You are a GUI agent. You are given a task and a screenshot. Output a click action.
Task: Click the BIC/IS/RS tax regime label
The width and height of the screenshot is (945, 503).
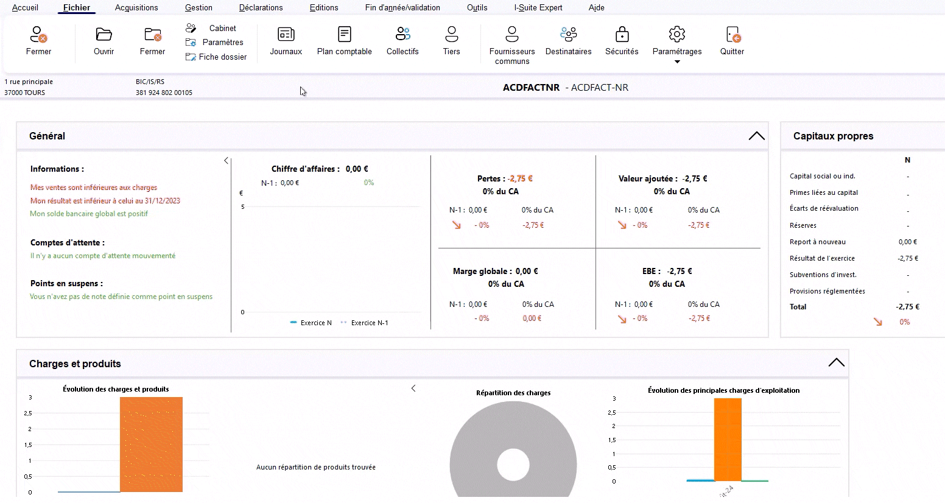click(x=150, y=82)
